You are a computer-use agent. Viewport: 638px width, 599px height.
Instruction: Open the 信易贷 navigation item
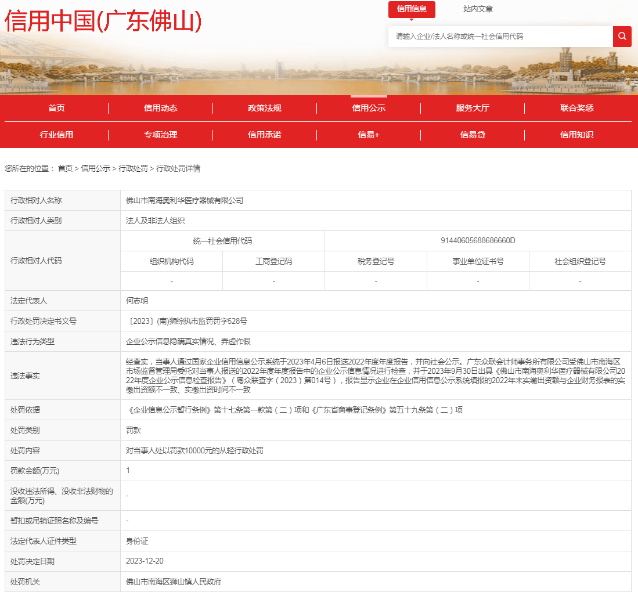tap(473, 135)
